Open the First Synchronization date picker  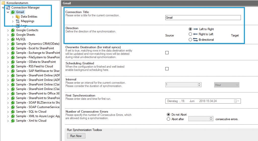point(237,101)
